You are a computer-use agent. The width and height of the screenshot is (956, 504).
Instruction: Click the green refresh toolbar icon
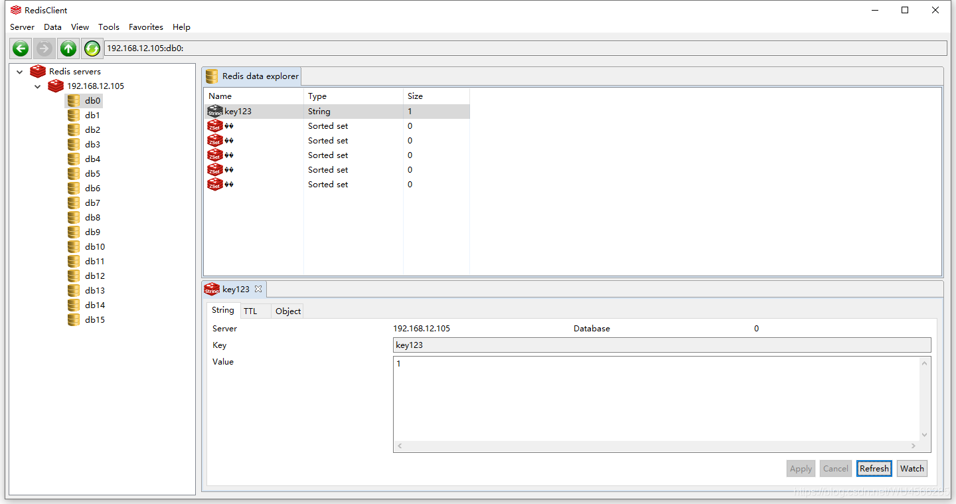[92, 48]
